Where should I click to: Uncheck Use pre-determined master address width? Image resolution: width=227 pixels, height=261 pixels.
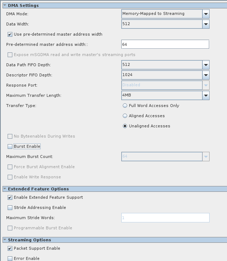(10, 34)
